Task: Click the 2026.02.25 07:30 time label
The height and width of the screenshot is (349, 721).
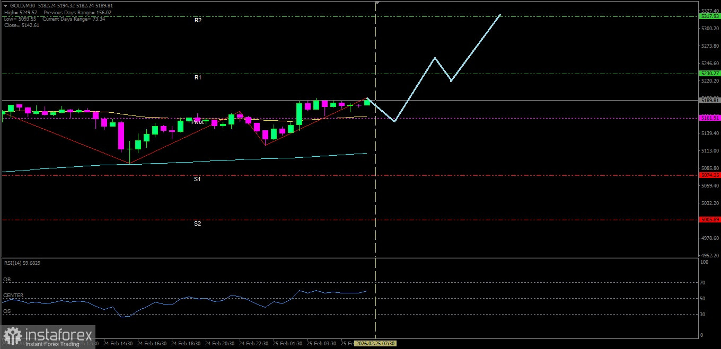Action: click(375, 343)
